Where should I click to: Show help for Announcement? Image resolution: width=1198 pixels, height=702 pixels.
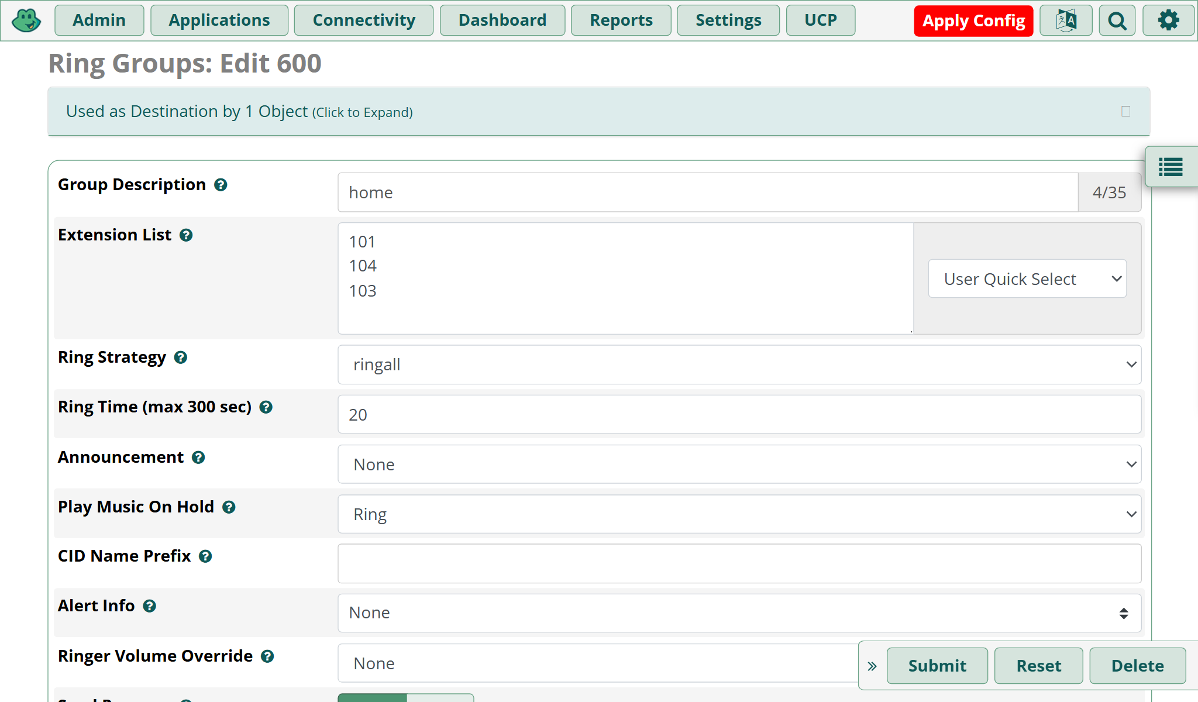[198, 457]
